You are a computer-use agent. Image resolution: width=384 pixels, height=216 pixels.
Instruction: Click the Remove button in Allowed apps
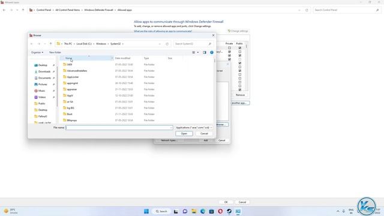click(240, 95)
